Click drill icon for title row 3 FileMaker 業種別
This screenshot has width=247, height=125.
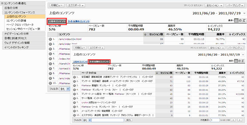(74, 86)
